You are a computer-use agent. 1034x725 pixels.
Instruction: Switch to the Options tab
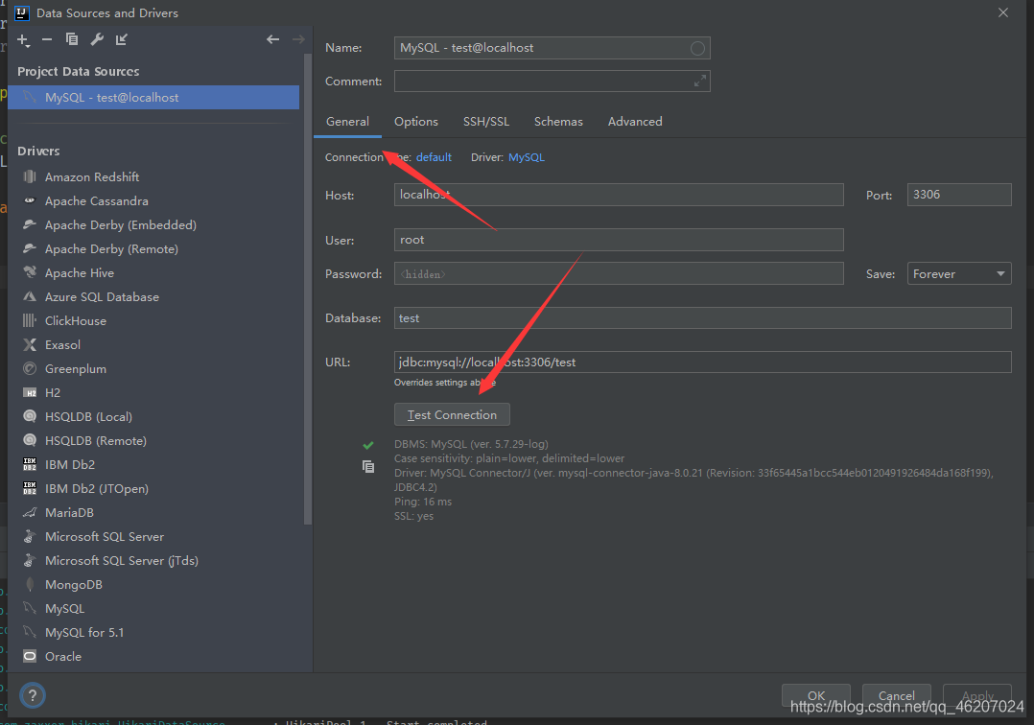pos(416,121)
